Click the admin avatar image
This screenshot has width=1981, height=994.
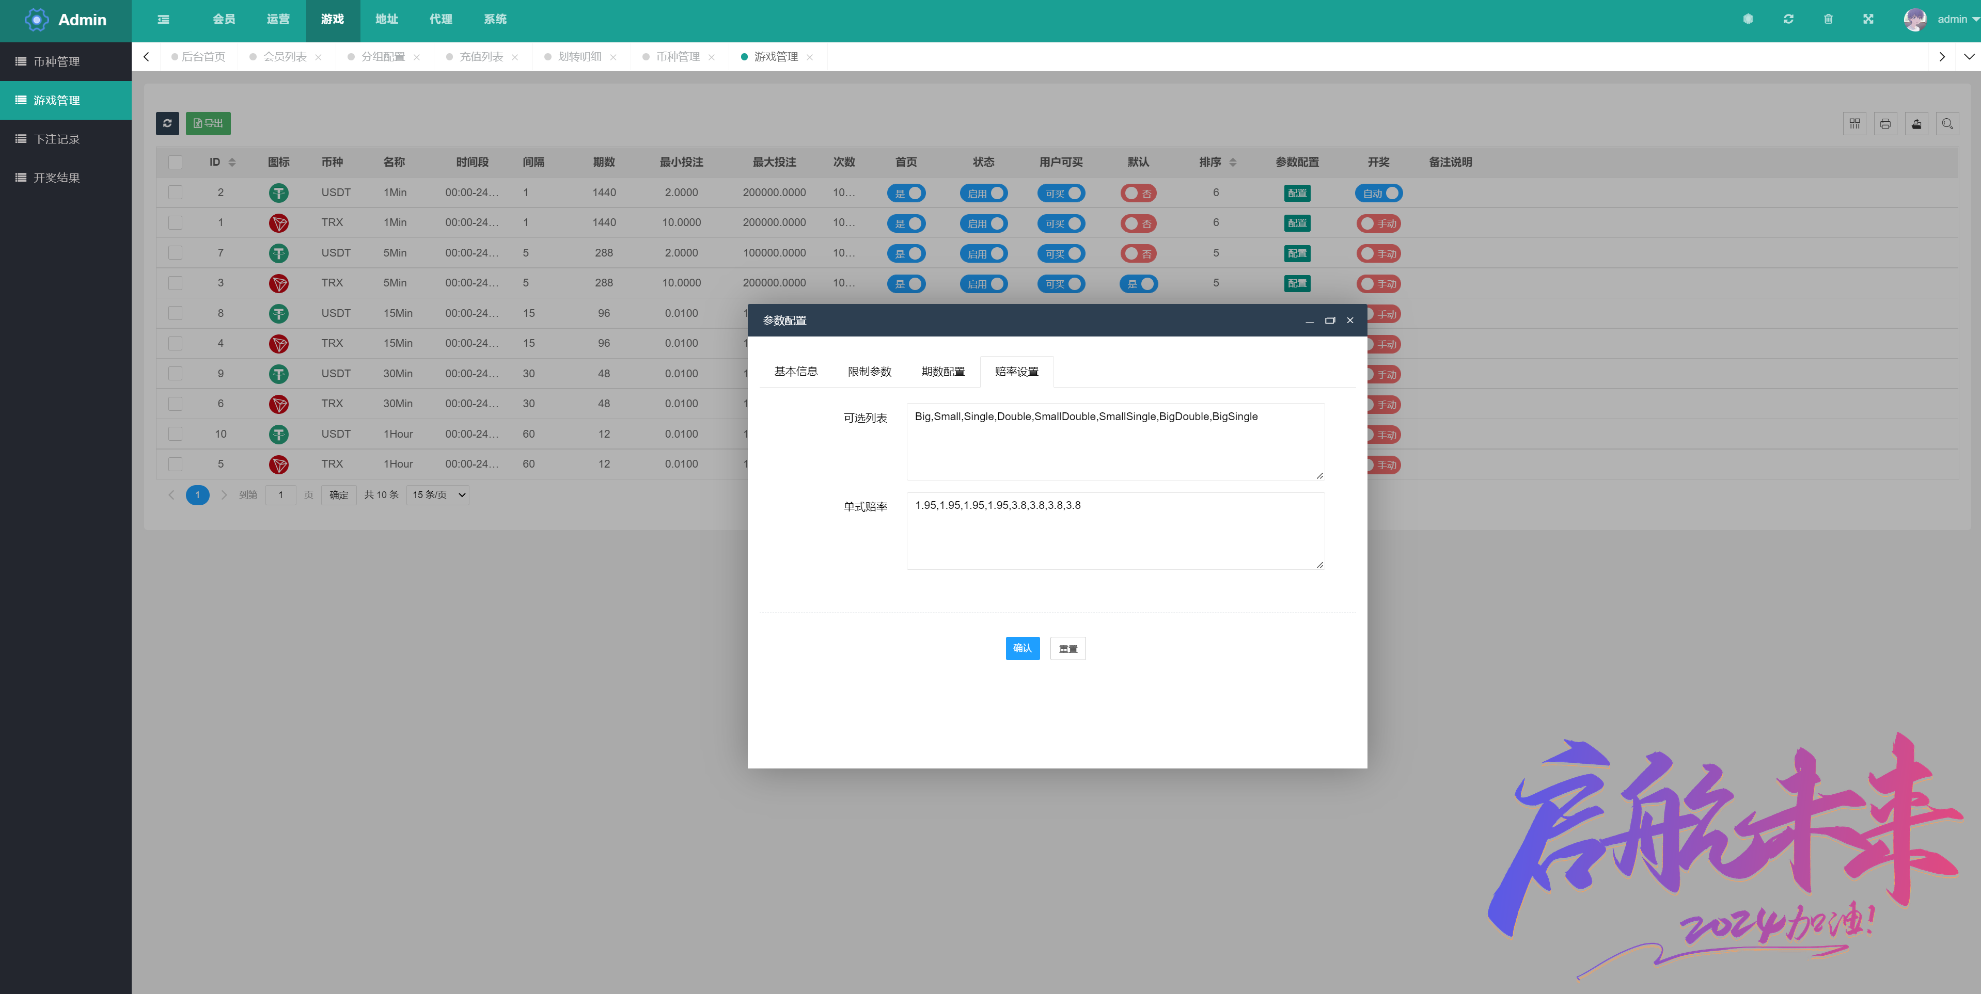click(1915, 19)
